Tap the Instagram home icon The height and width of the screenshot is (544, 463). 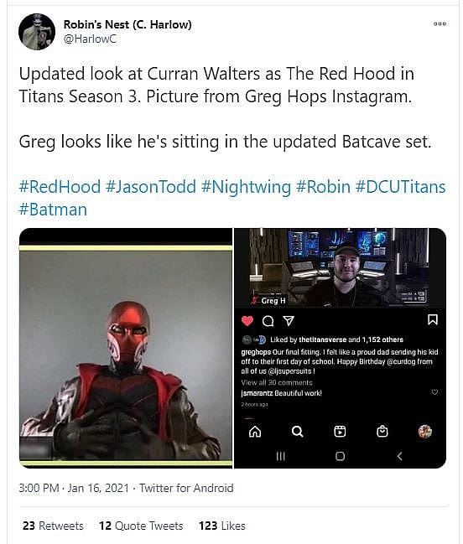(255, 432)
